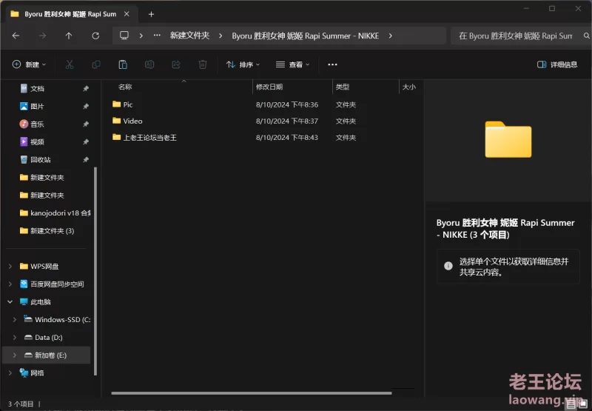Expand chevron after Byoru folder in address bar
The image size is (592, 411).
[391, 36]
